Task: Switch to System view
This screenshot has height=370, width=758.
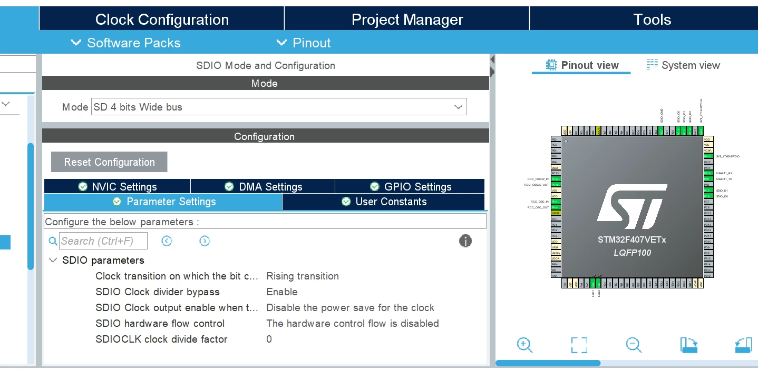Action: 683,65
